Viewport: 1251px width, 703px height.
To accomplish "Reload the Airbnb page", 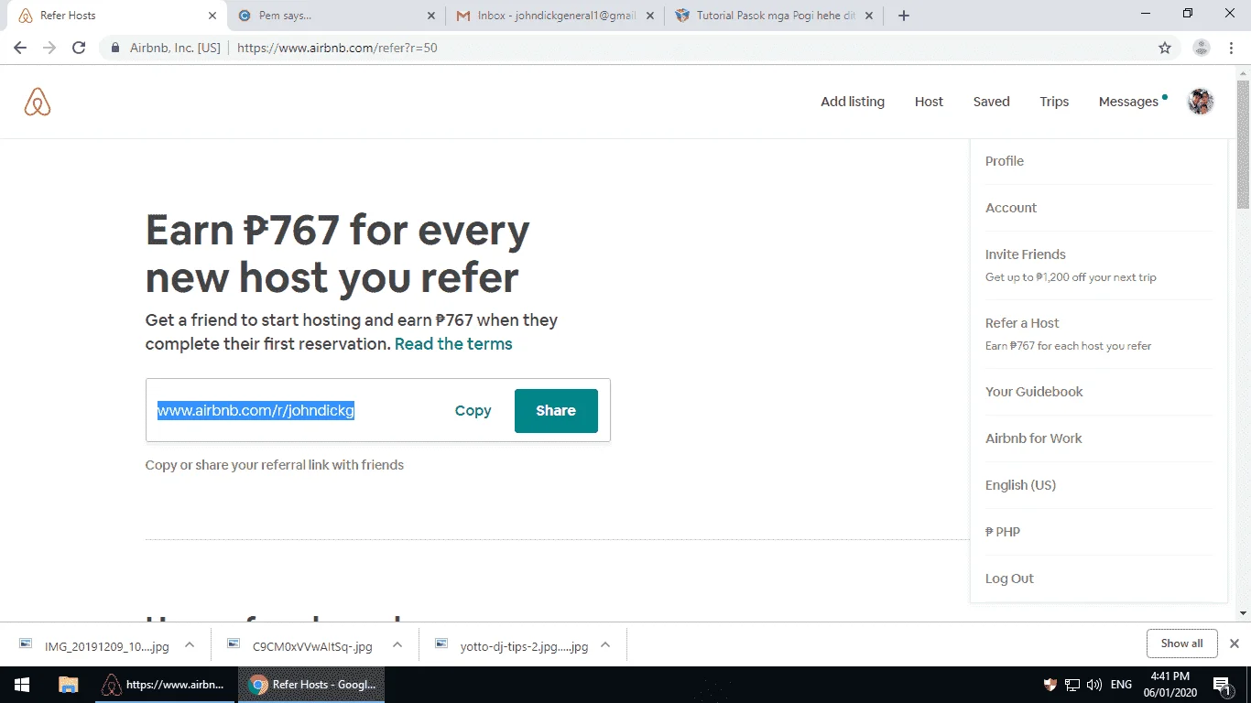I will coord(79,48).
